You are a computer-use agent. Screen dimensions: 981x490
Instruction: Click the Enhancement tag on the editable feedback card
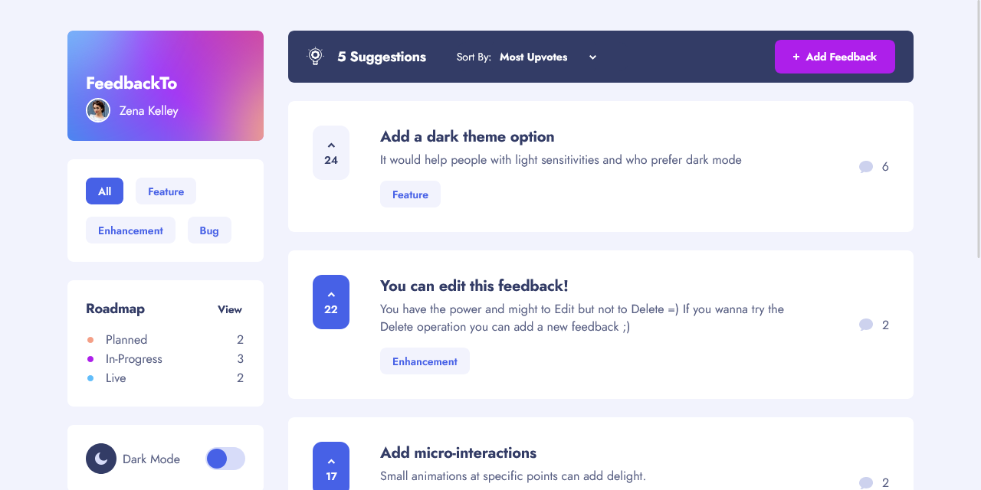pos(425,361)
